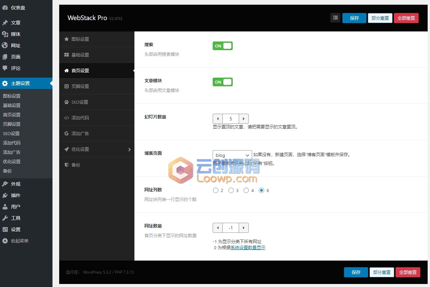Decrease 幻灯片数量 with left arrow

click(218, 119)
